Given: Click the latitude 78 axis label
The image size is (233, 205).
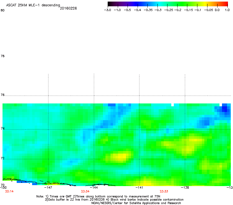Looking at the screenshot, I should pyautogui.click(x=3, y=56).
